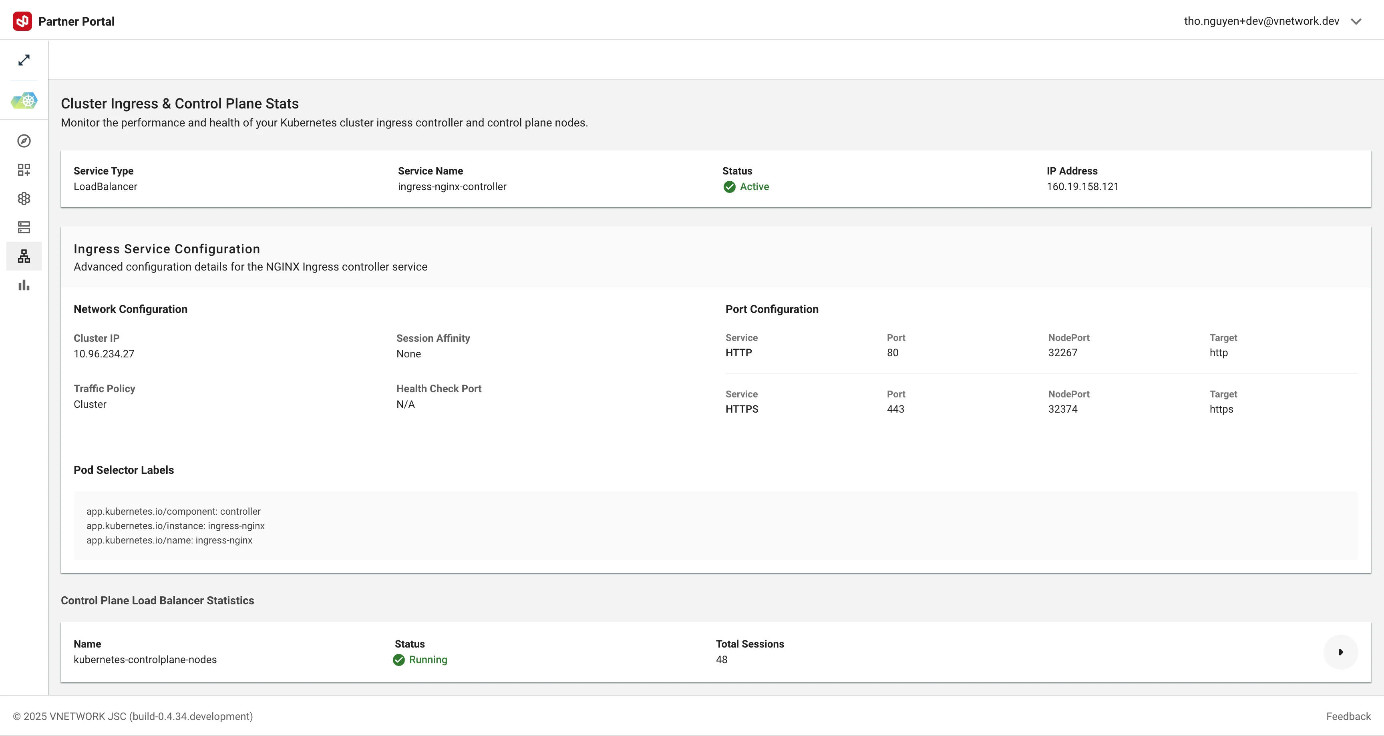The image size is (1384, 736).
Task: Toggle sidebar with expand arrows icon
Action: (24, 60)
